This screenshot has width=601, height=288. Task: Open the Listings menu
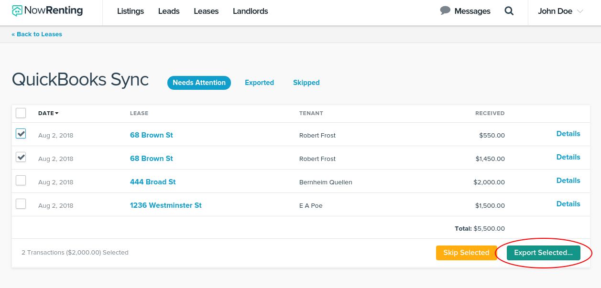(x=131, y=11)
